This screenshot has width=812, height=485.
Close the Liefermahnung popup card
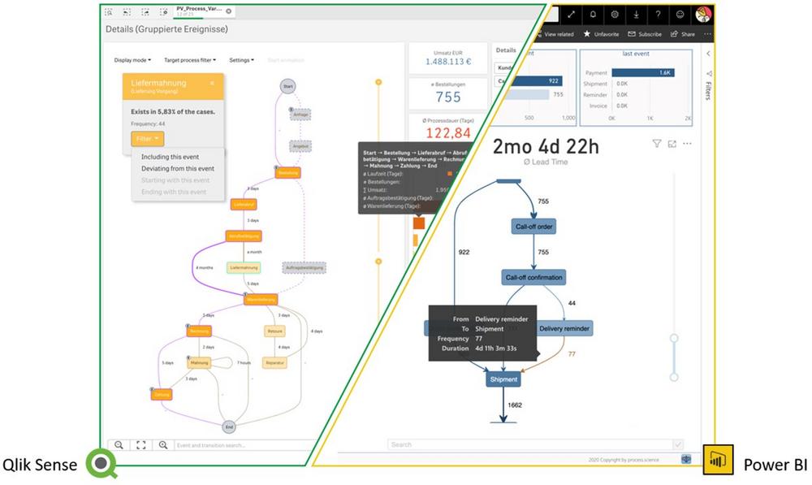[212, 83]
